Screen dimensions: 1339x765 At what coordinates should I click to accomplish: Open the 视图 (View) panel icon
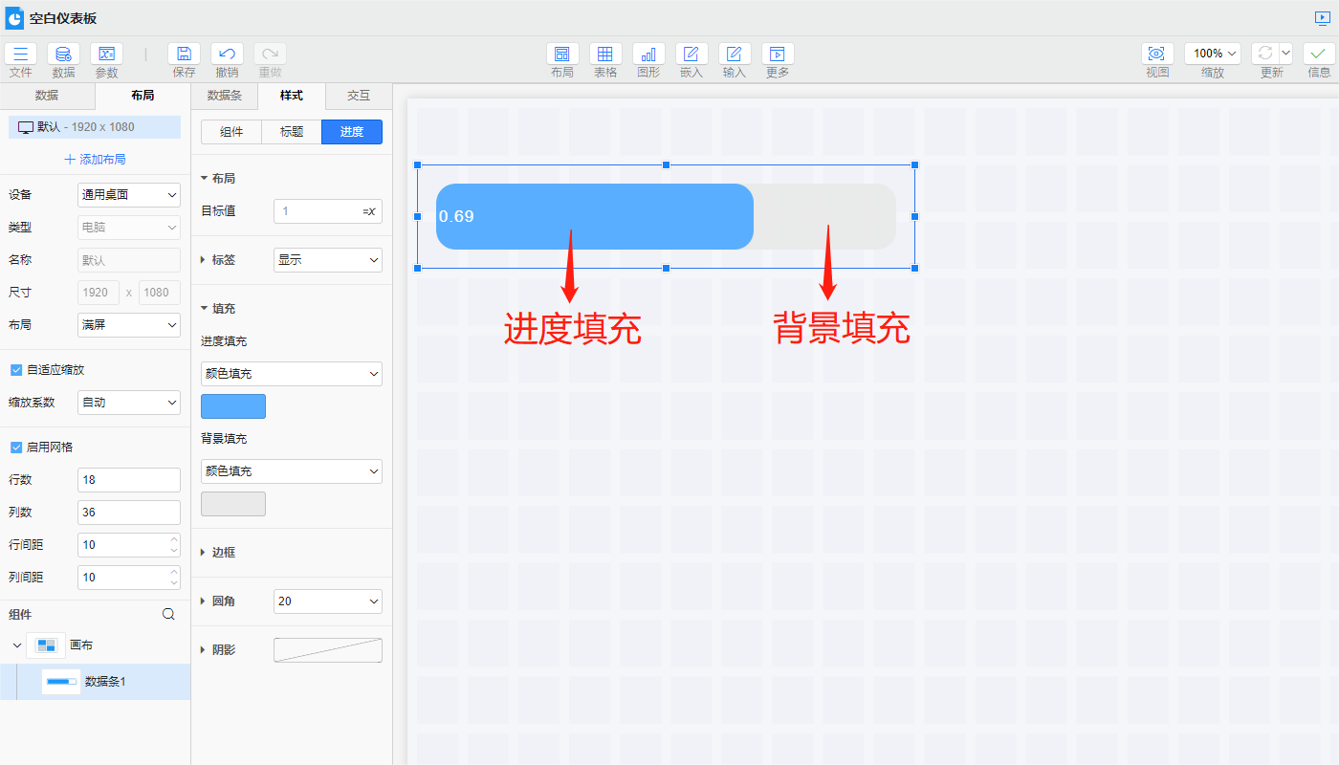[x=1157, y=55]
